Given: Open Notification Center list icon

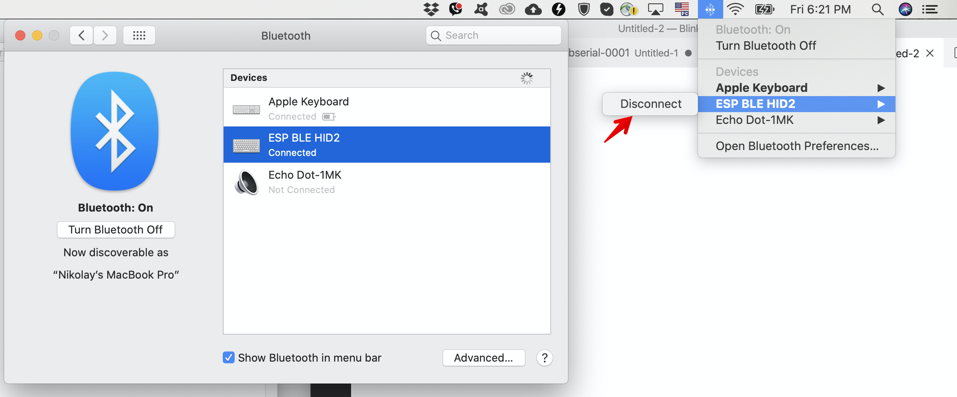Looking at the screenshot, I should pyautogui.click(x=930, y=9).
